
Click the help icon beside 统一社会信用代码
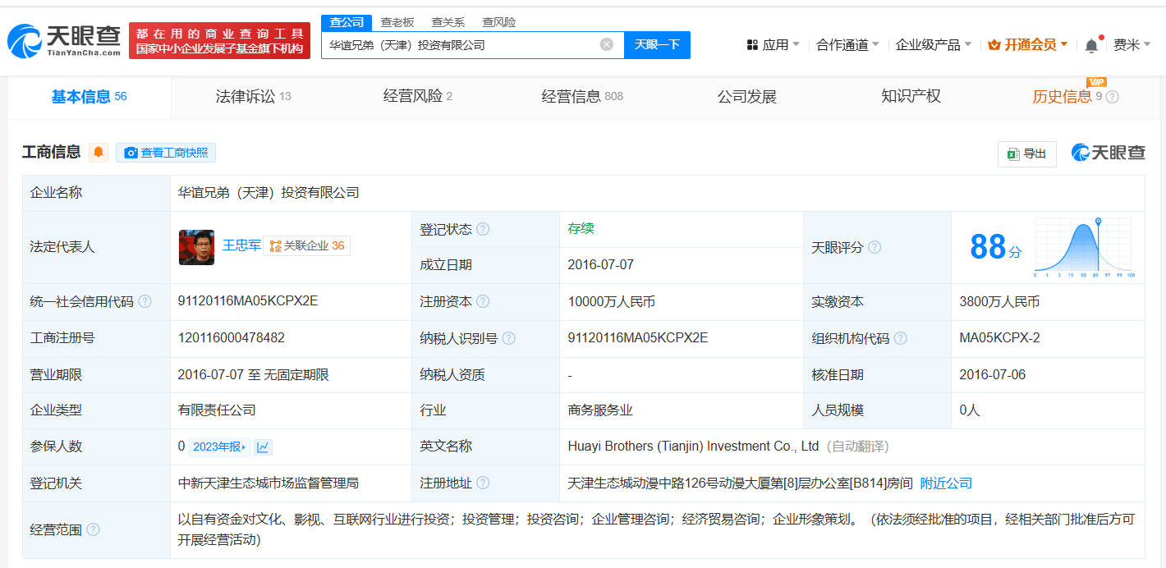145,301
